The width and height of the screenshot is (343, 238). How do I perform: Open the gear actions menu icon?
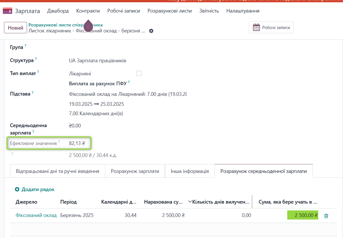(151, 31)
